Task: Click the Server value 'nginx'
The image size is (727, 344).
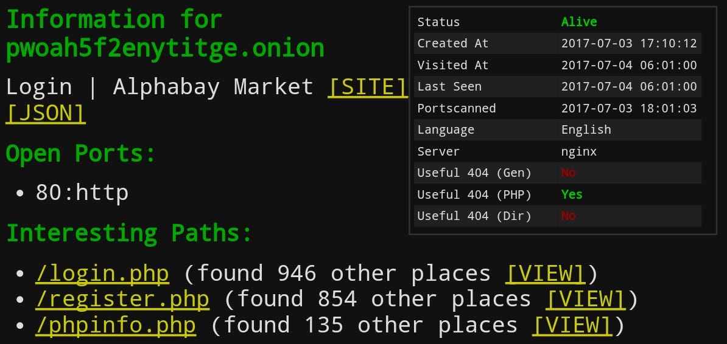Action: 579,151
